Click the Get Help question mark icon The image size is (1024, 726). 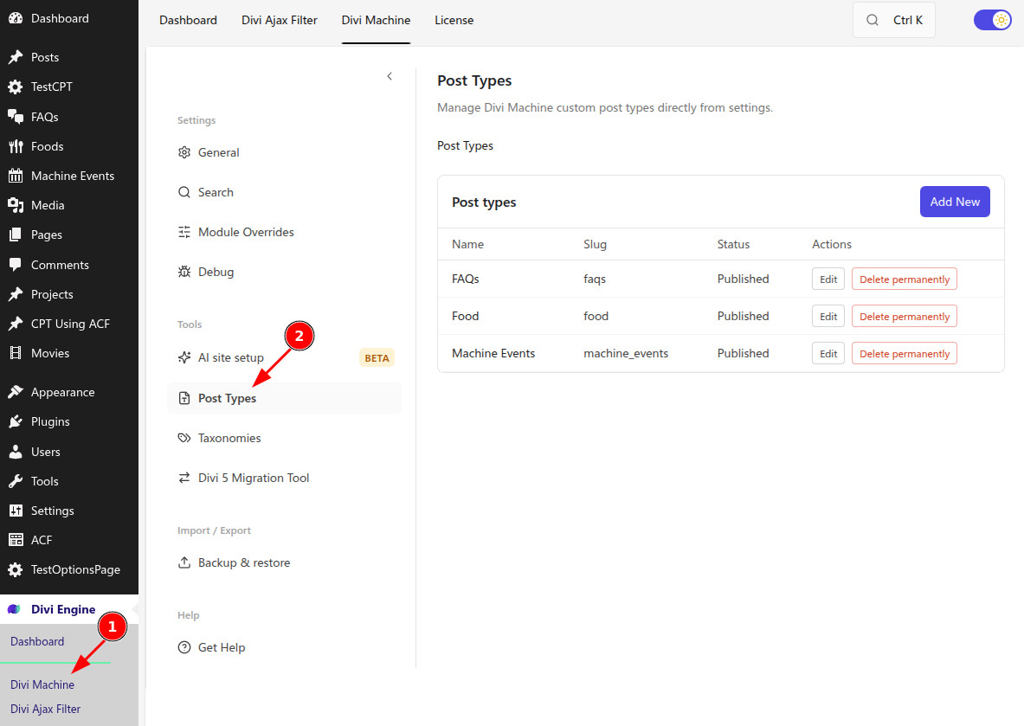pos(184,647)
